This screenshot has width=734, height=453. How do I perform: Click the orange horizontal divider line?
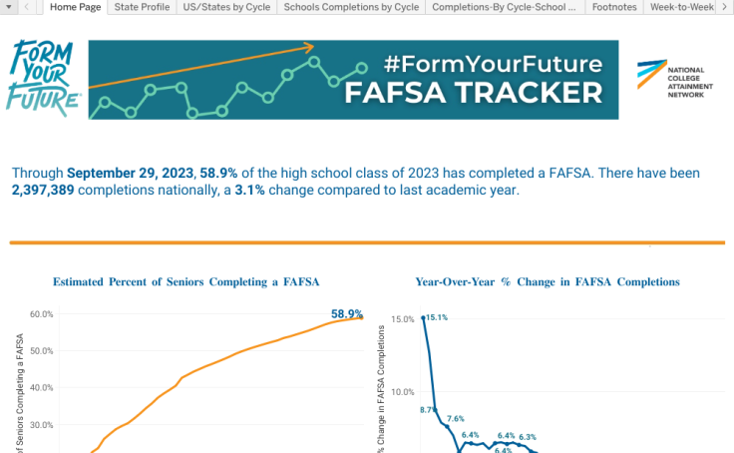367,242
